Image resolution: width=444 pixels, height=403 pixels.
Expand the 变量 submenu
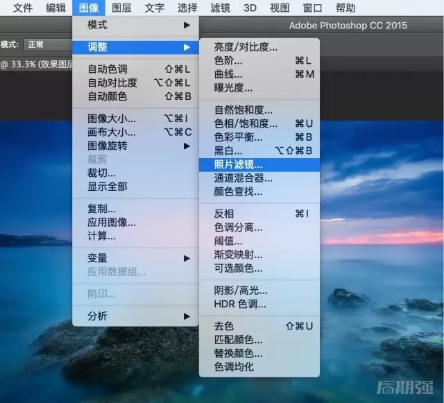(x=136, y=258)
